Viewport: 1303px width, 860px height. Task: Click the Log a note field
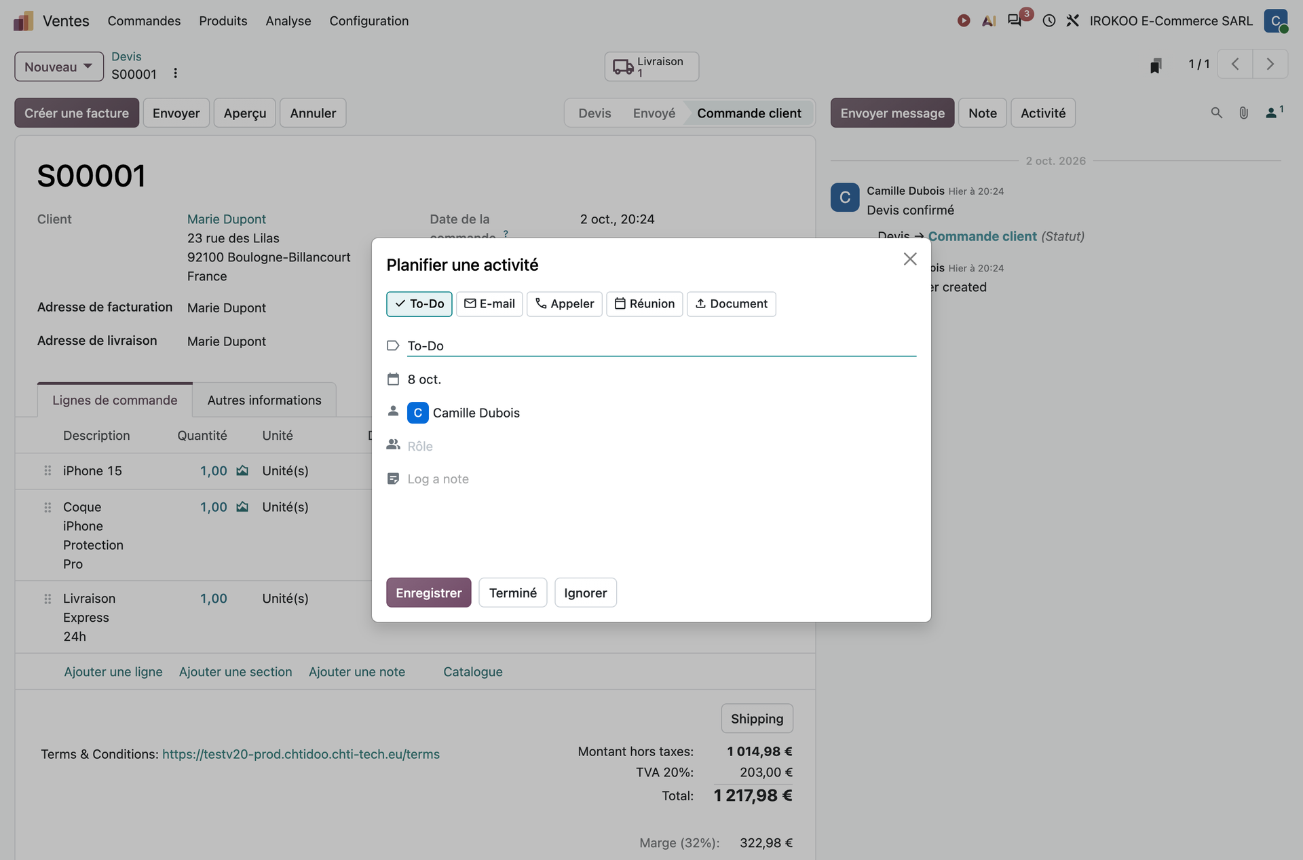point(662,479)
